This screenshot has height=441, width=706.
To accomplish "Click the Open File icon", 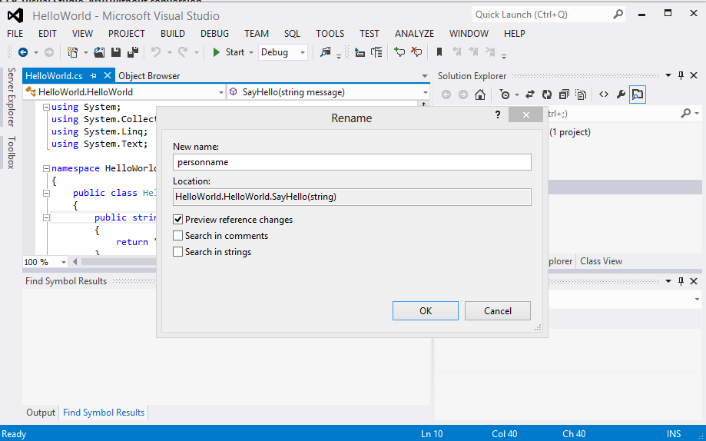I will click(x=100, y=52).
